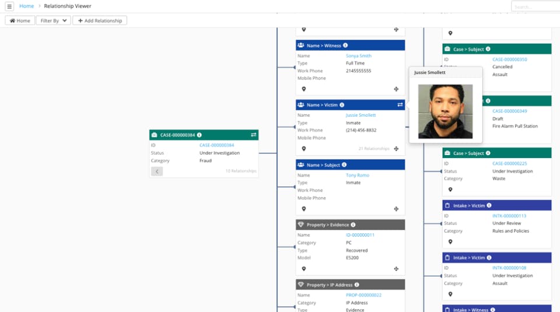
Task: Click the Add Relationship button
Action: (x=100, y=20)
